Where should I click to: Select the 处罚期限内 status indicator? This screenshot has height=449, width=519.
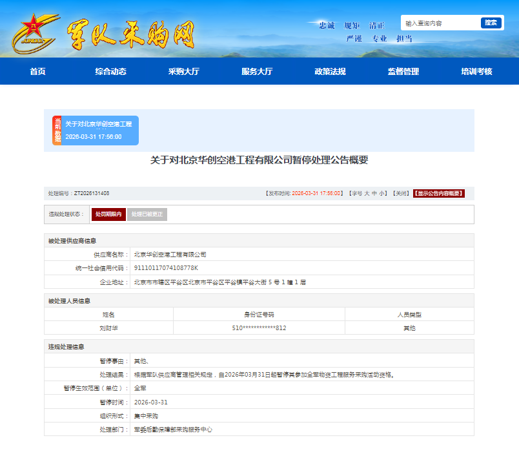107,214
